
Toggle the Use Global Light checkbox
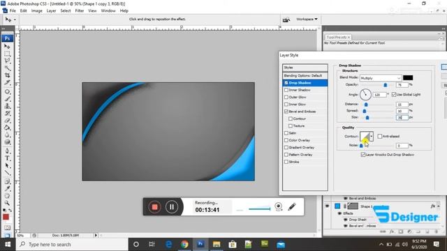pos(394,95)
